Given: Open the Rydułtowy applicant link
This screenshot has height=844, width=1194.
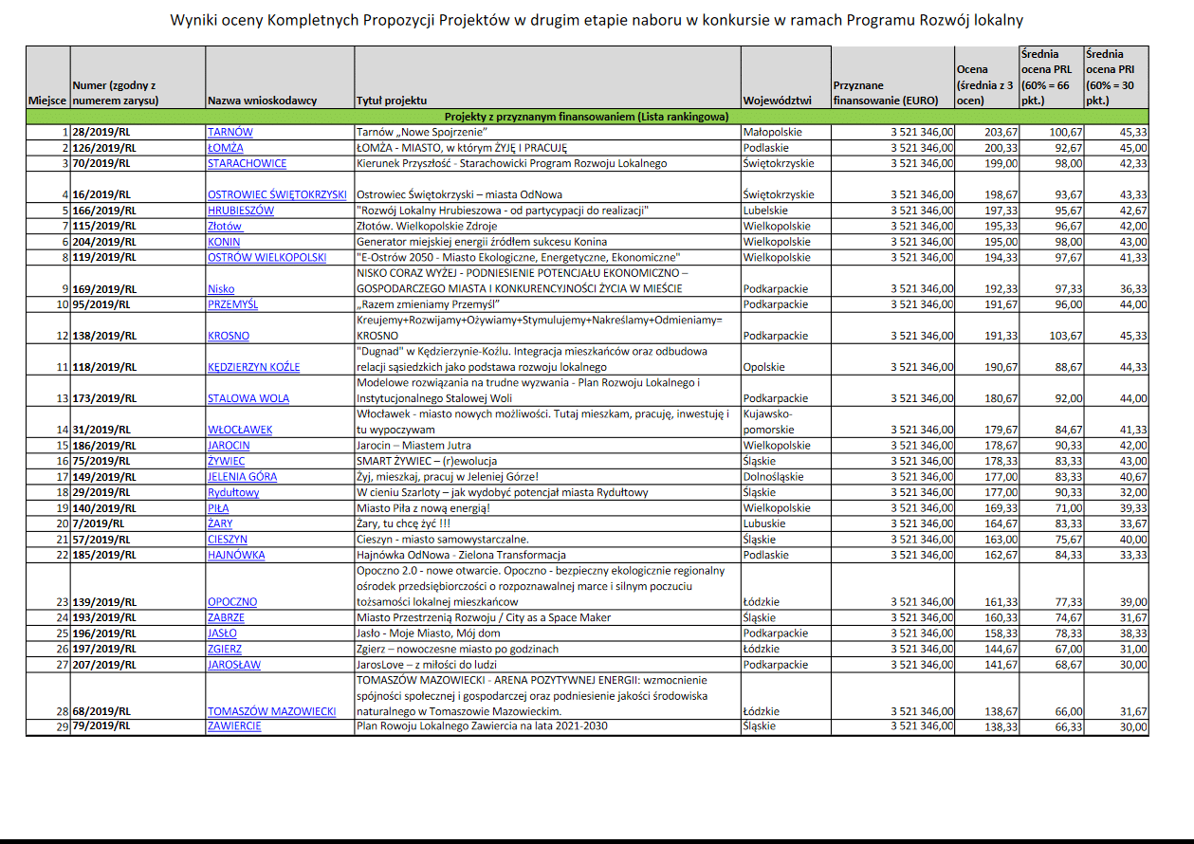Looking at the screenshot, I should coord(233,492).
